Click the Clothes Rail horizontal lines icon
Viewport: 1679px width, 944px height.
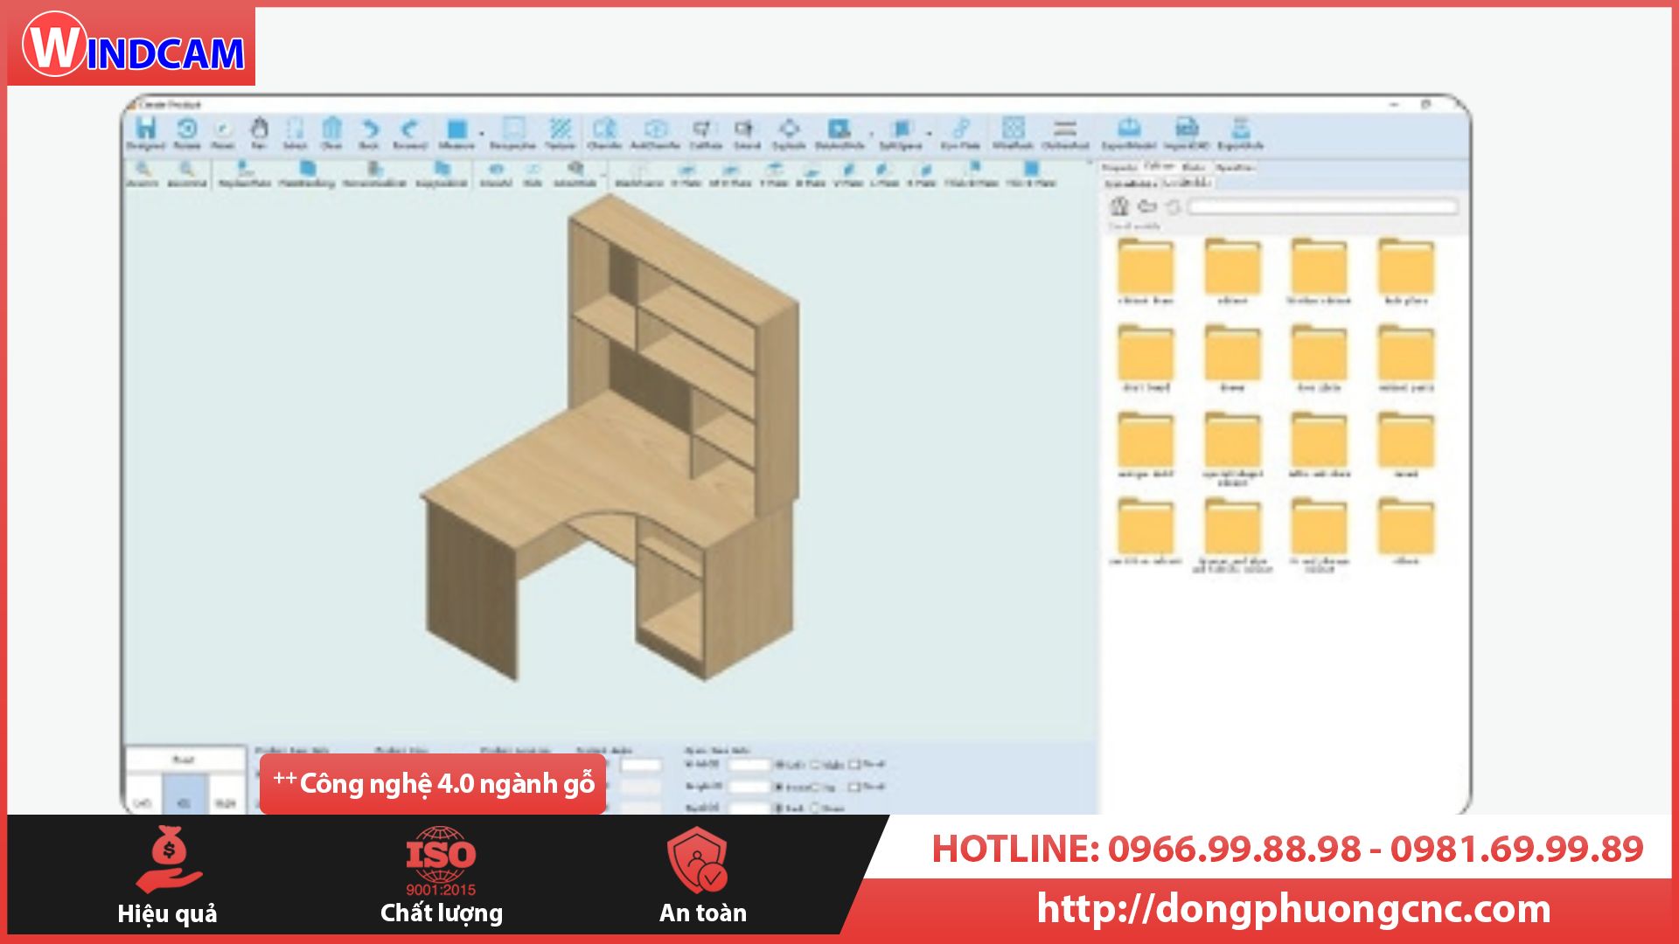pyautogui.click(x=1064, y=129)
